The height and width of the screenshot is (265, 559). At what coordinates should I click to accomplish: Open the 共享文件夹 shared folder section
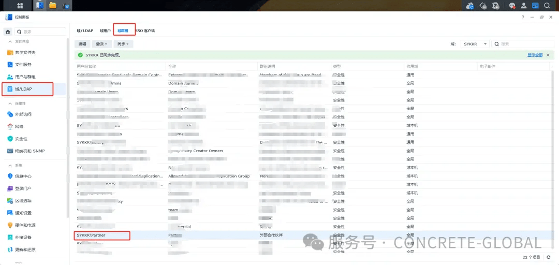pyautogui.click(x=25, y=52)
